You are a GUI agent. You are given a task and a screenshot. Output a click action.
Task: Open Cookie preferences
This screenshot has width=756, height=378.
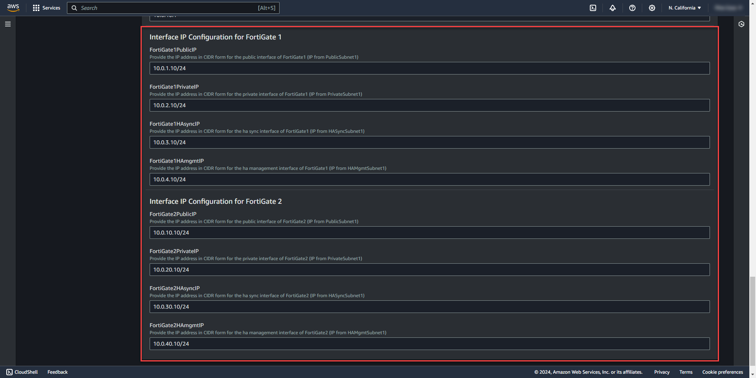tap(723, 372)
